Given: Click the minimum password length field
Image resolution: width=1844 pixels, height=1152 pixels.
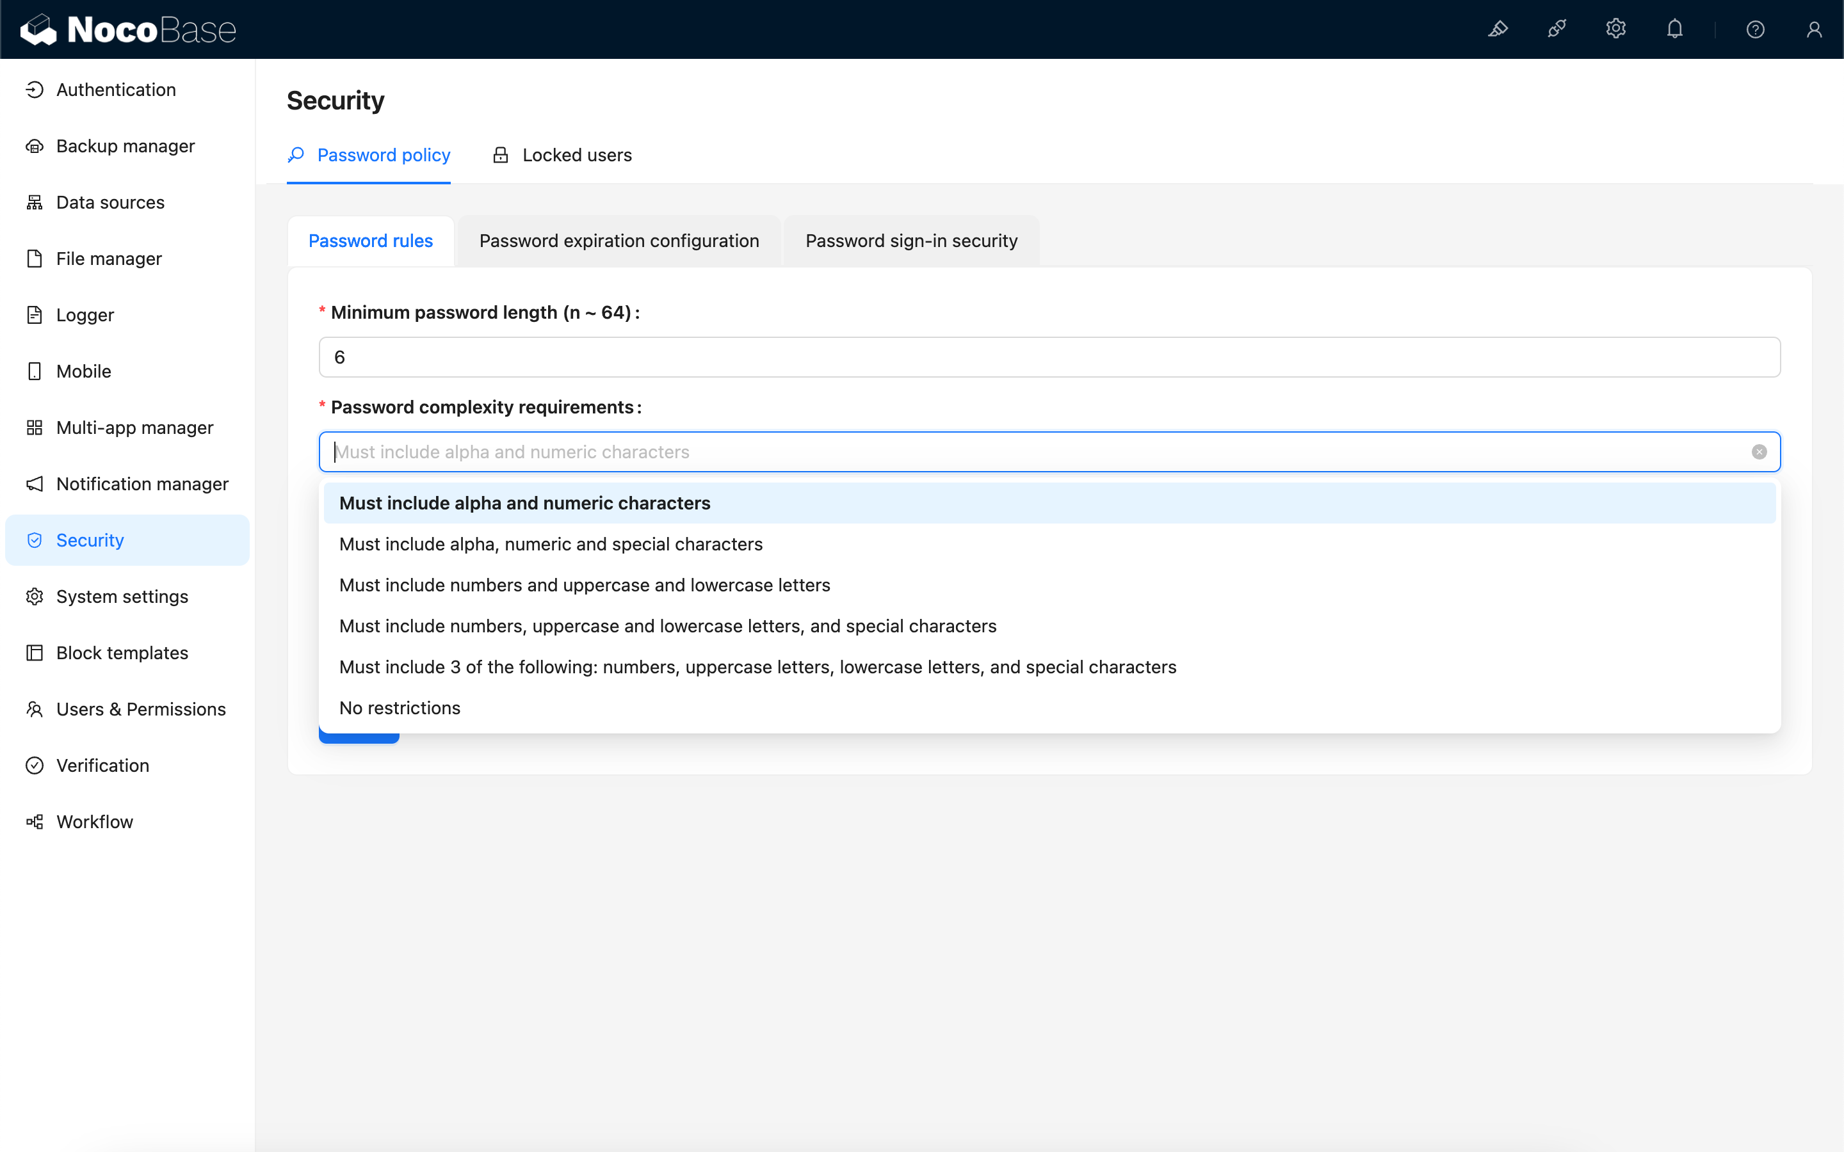Looking at the screenshot, I should tap(1049, 357).
